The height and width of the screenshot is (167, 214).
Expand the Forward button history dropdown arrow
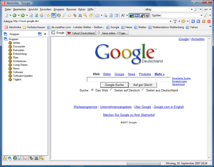(27, 15)
